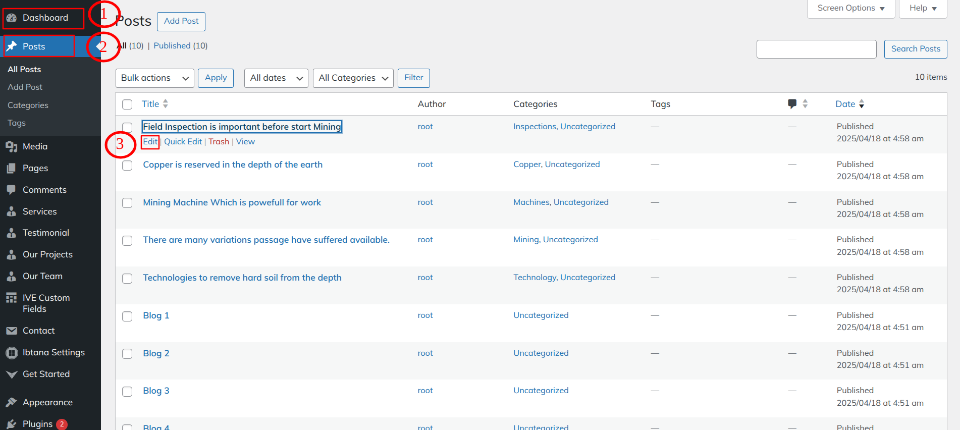
Task: Open the All Categories dropdown
Action: point(353,78)
